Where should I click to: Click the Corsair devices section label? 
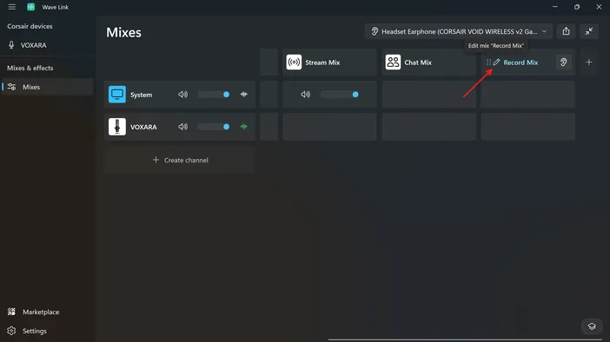click(x=30, y=26)
